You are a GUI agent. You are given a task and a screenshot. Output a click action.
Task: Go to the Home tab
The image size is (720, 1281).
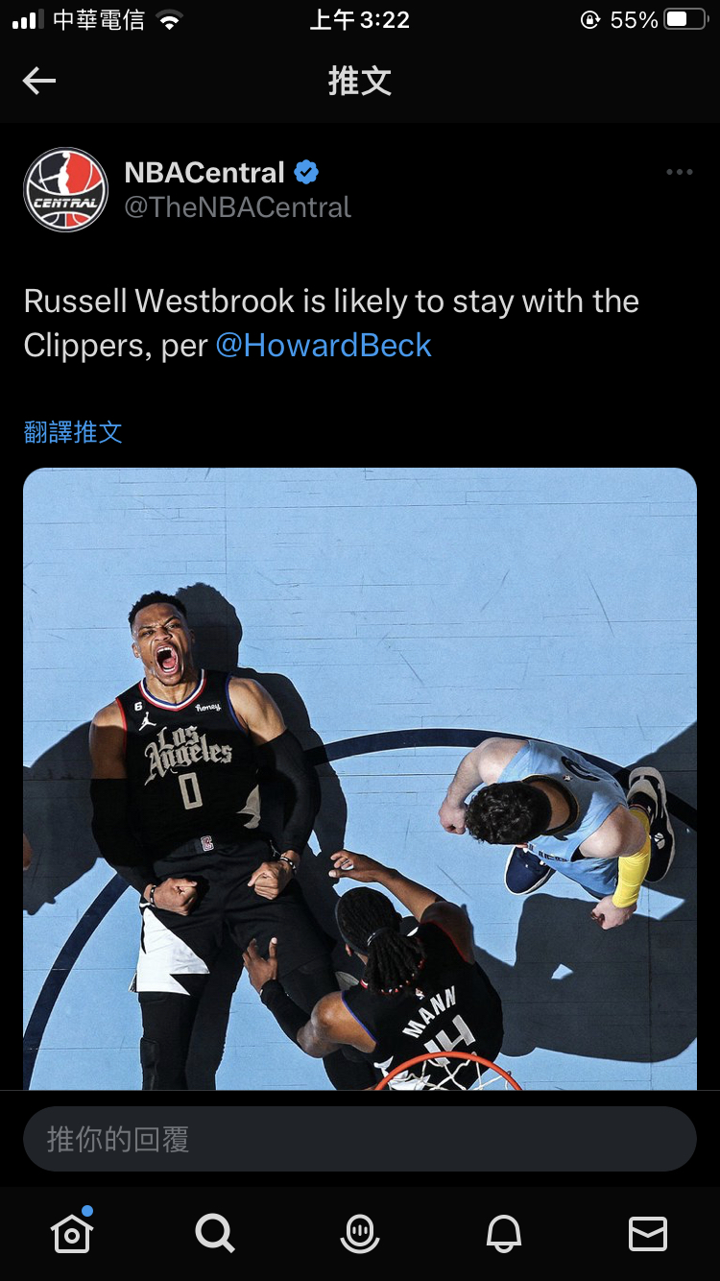(72, 1233)
